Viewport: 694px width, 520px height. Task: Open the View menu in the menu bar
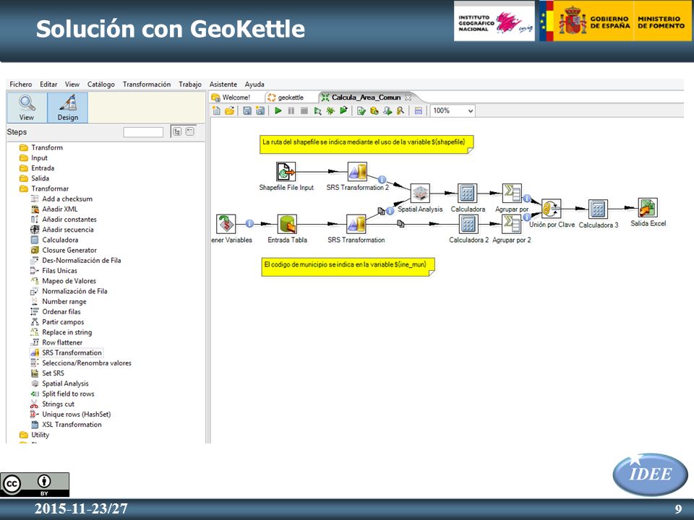(72, 84)
